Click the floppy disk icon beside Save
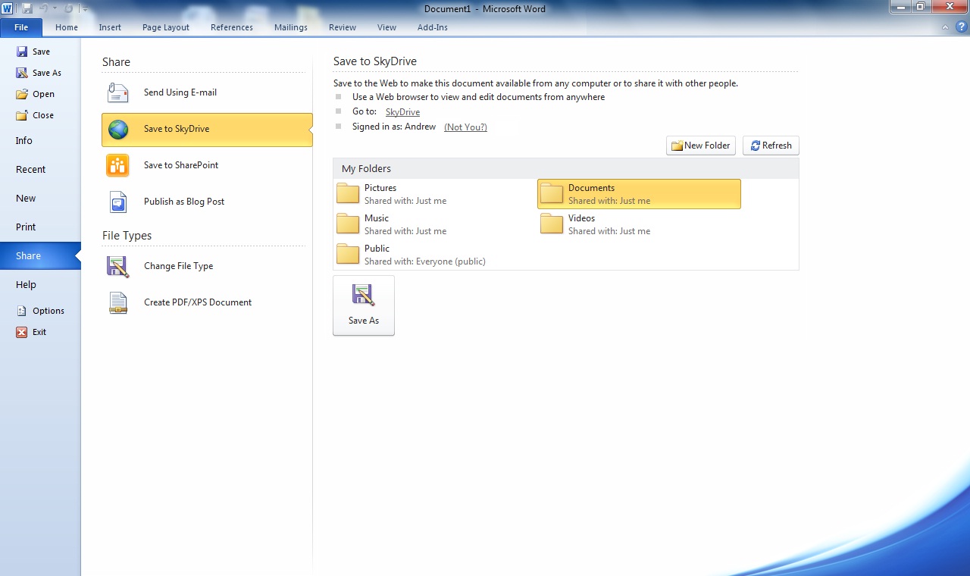The width and height of the screenshot is (970, 576). [22, 52]
